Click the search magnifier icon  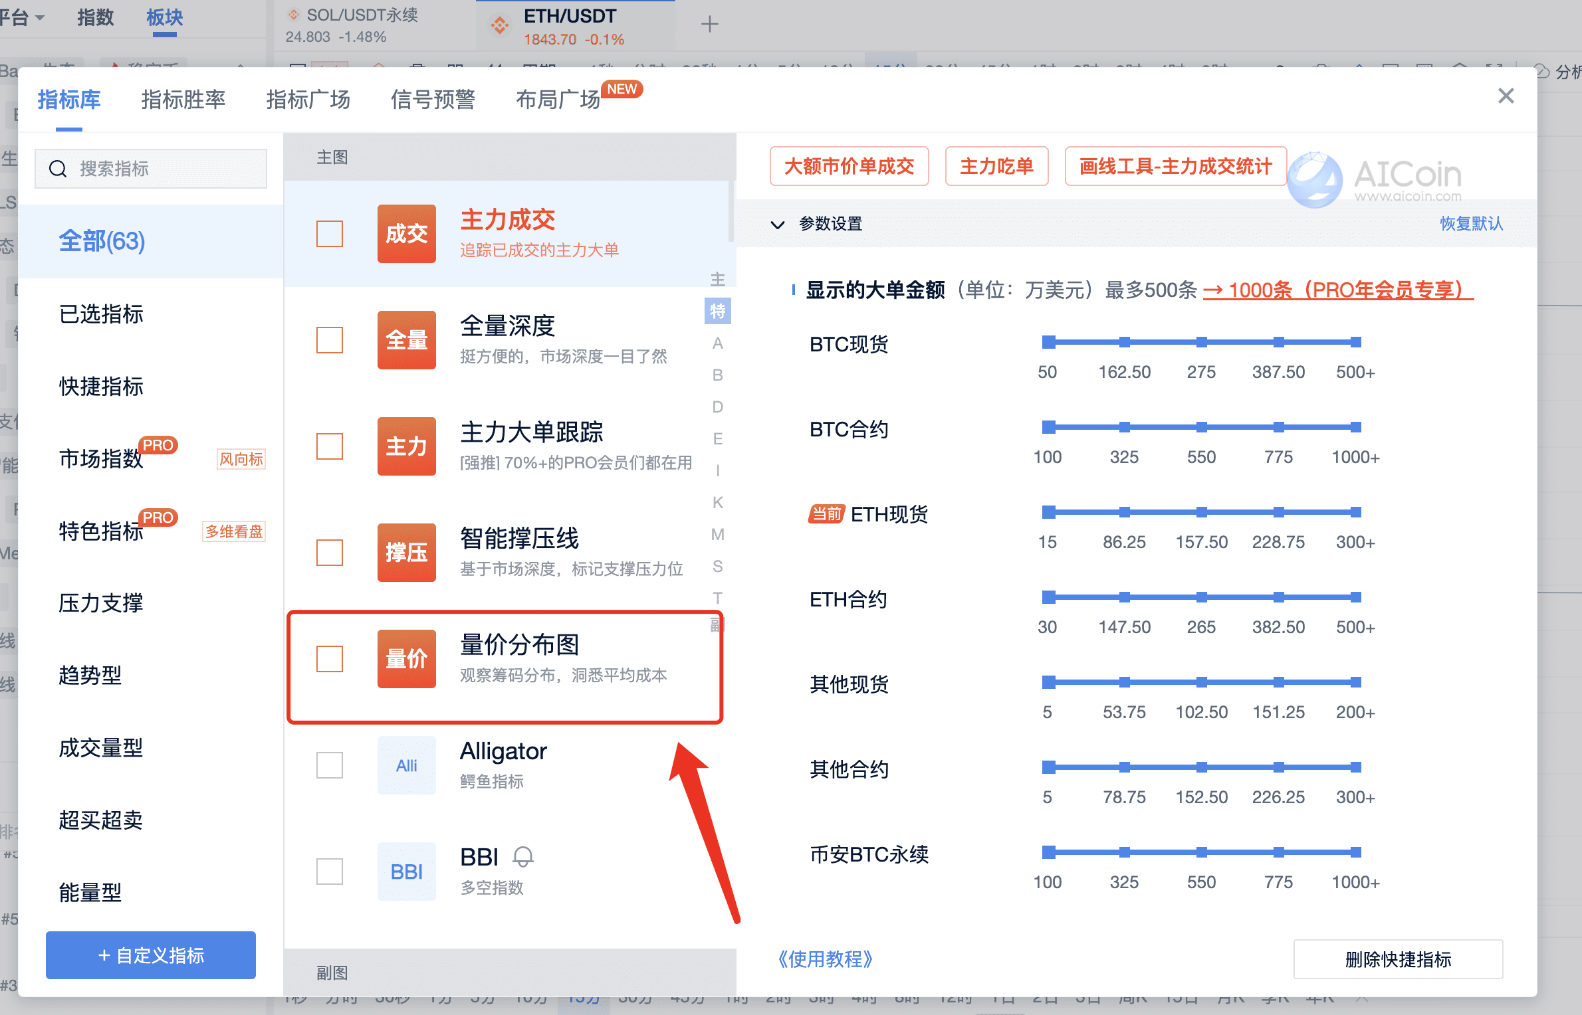tap(58, 169)
